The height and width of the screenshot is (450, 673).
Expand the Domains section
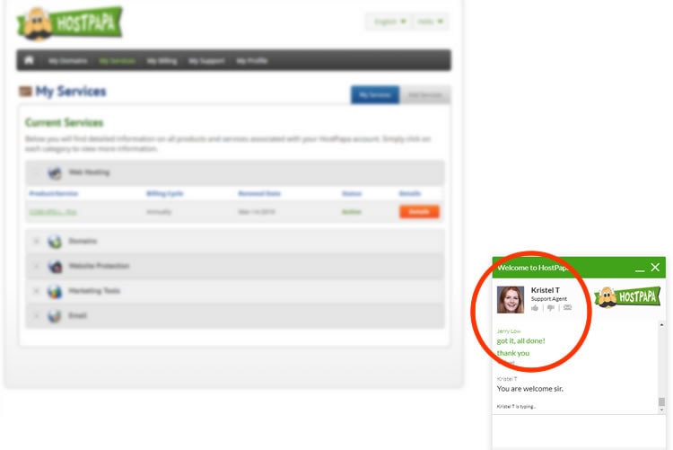[37, 241]
